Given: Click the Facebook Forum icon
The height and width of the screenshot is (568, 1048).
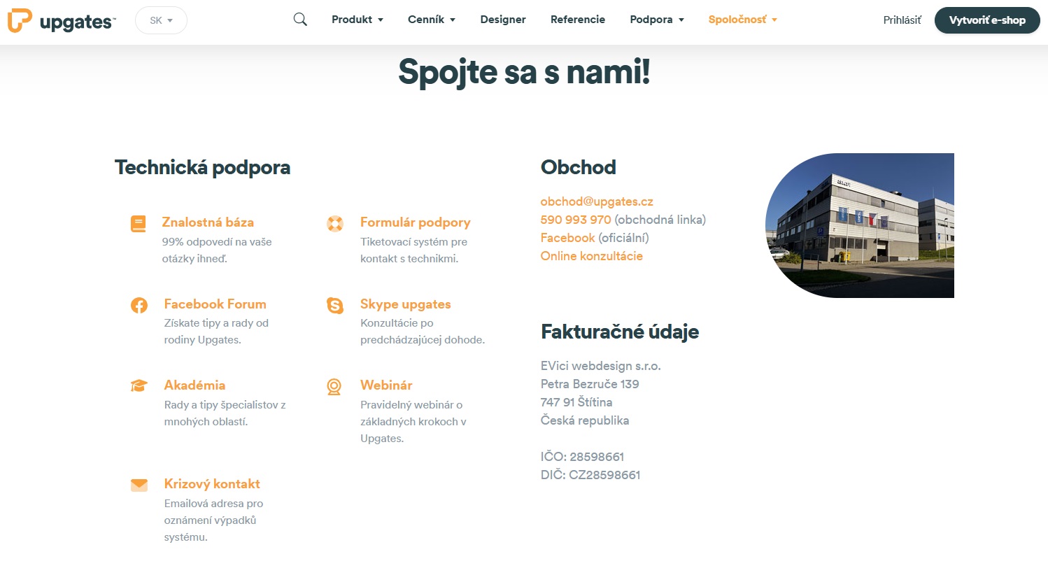Looking at the screenshot, I should [x=139, y=306].
